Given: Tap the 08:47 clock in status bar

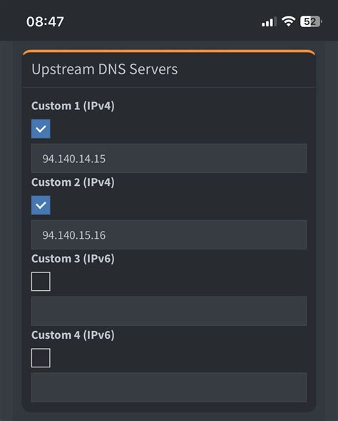Looking at the screenshot, I should (x=45, y=21).
